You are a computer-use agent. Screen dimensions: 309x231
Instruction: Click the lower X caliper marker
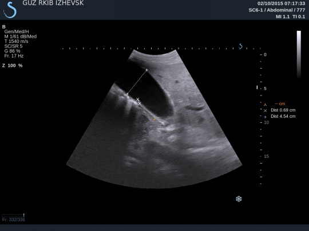click(x=140, y=103)
